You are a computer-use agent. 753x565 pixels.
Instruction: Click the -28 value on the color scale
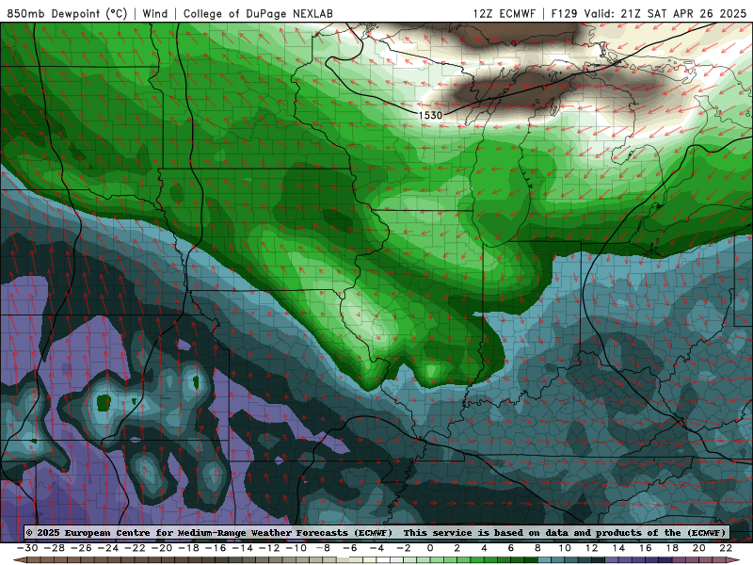coord(55,548)
